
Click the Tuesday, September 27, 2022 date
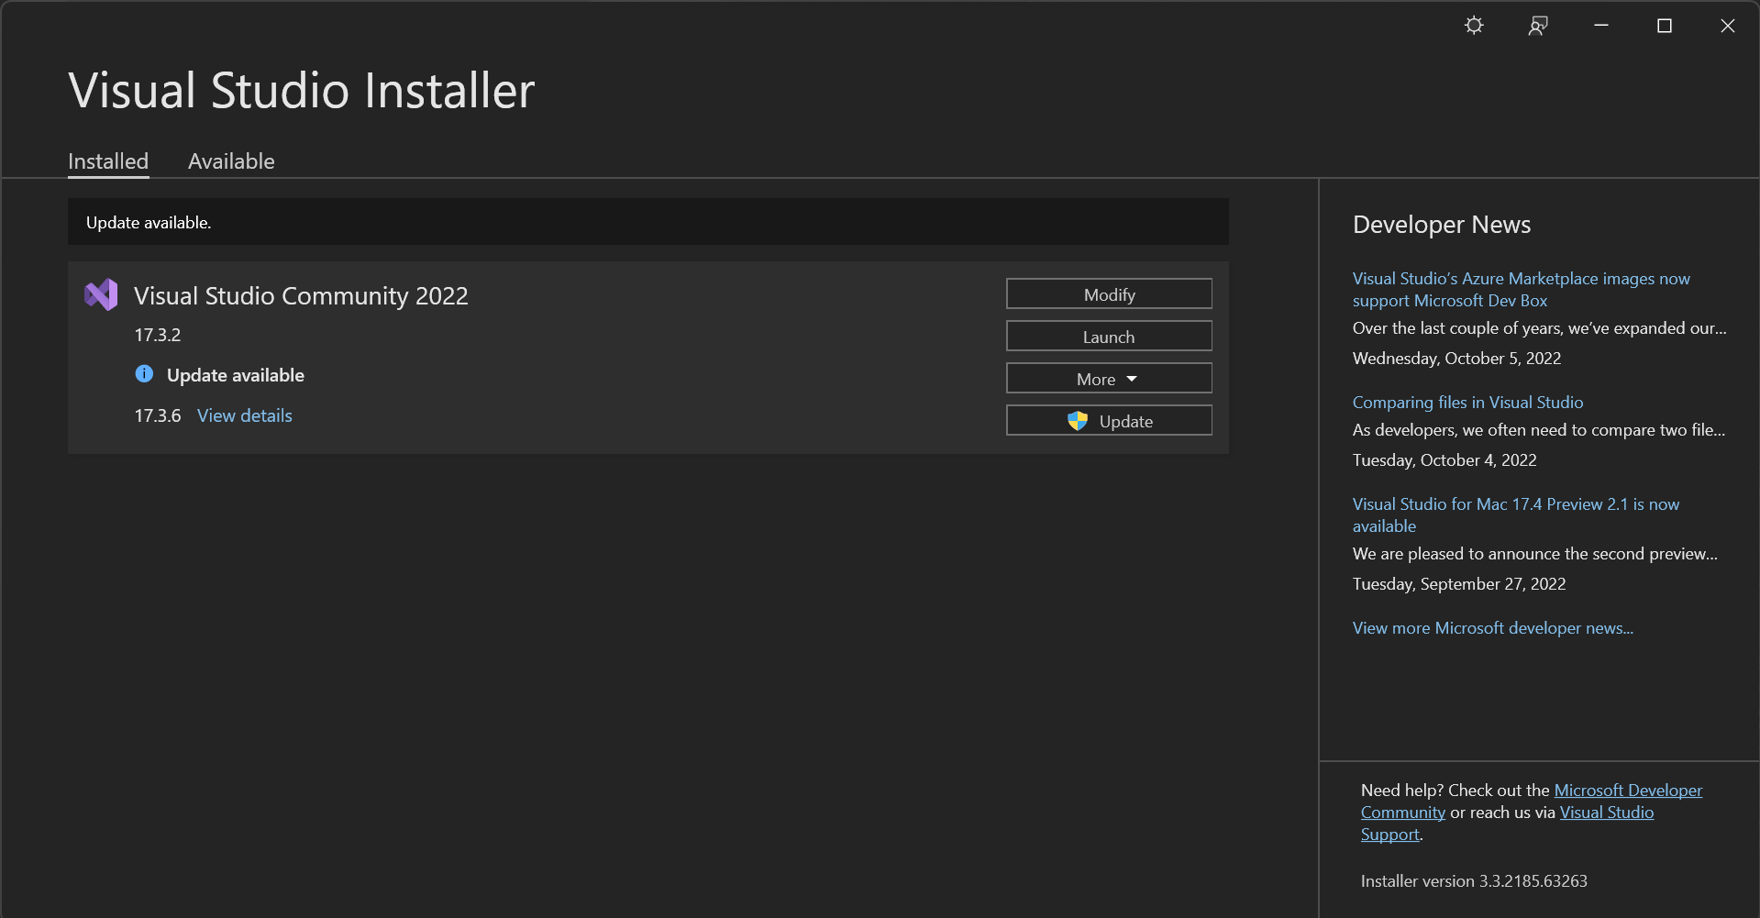click(1459, 584)
